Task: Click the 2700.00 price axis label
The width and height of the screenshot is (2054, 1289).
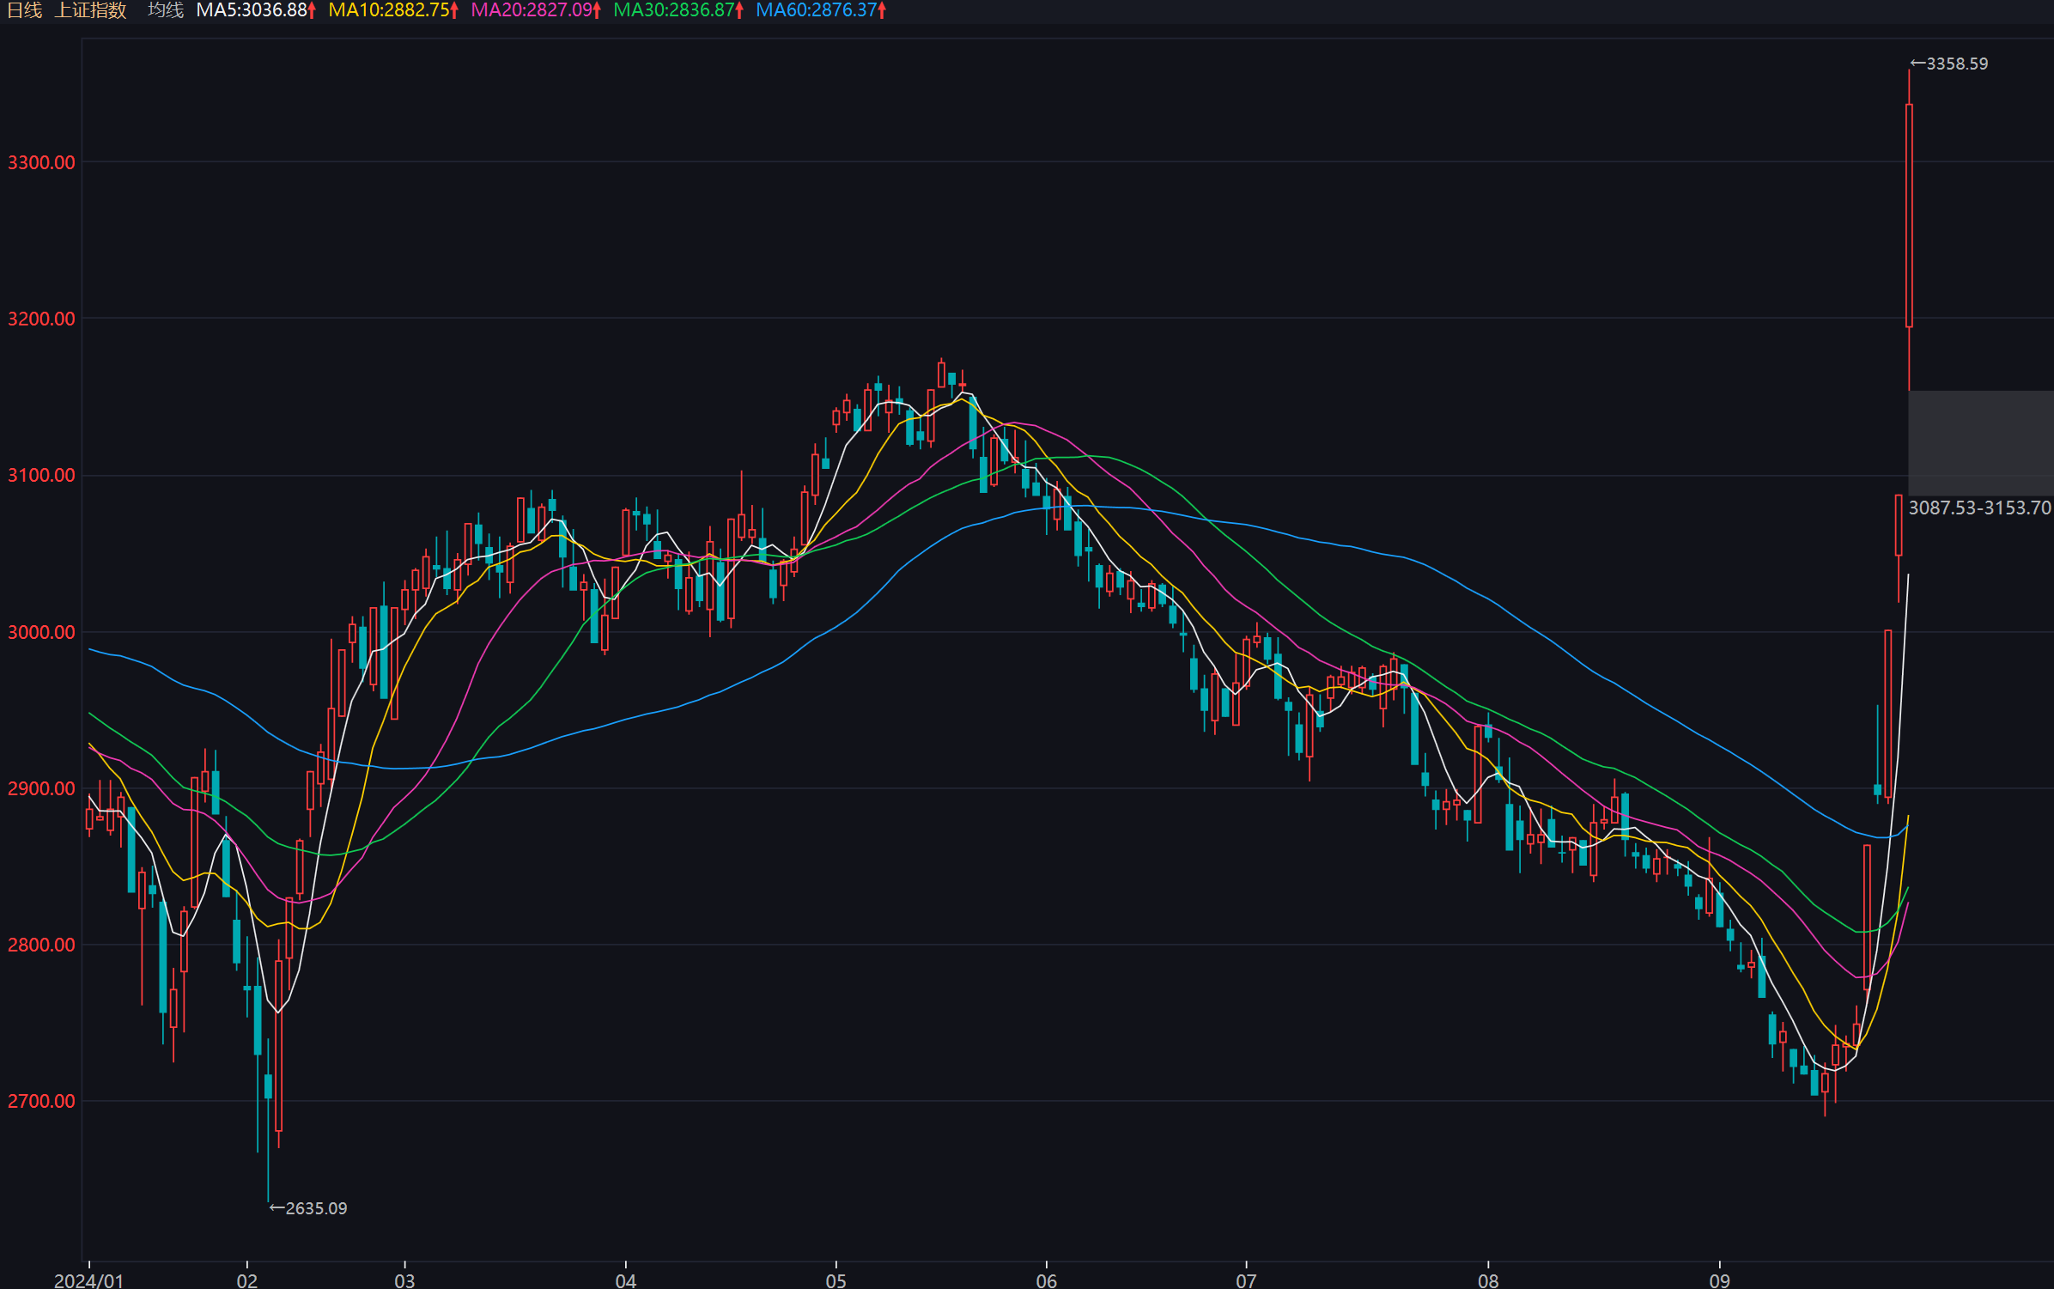Action: [41, 1101]
